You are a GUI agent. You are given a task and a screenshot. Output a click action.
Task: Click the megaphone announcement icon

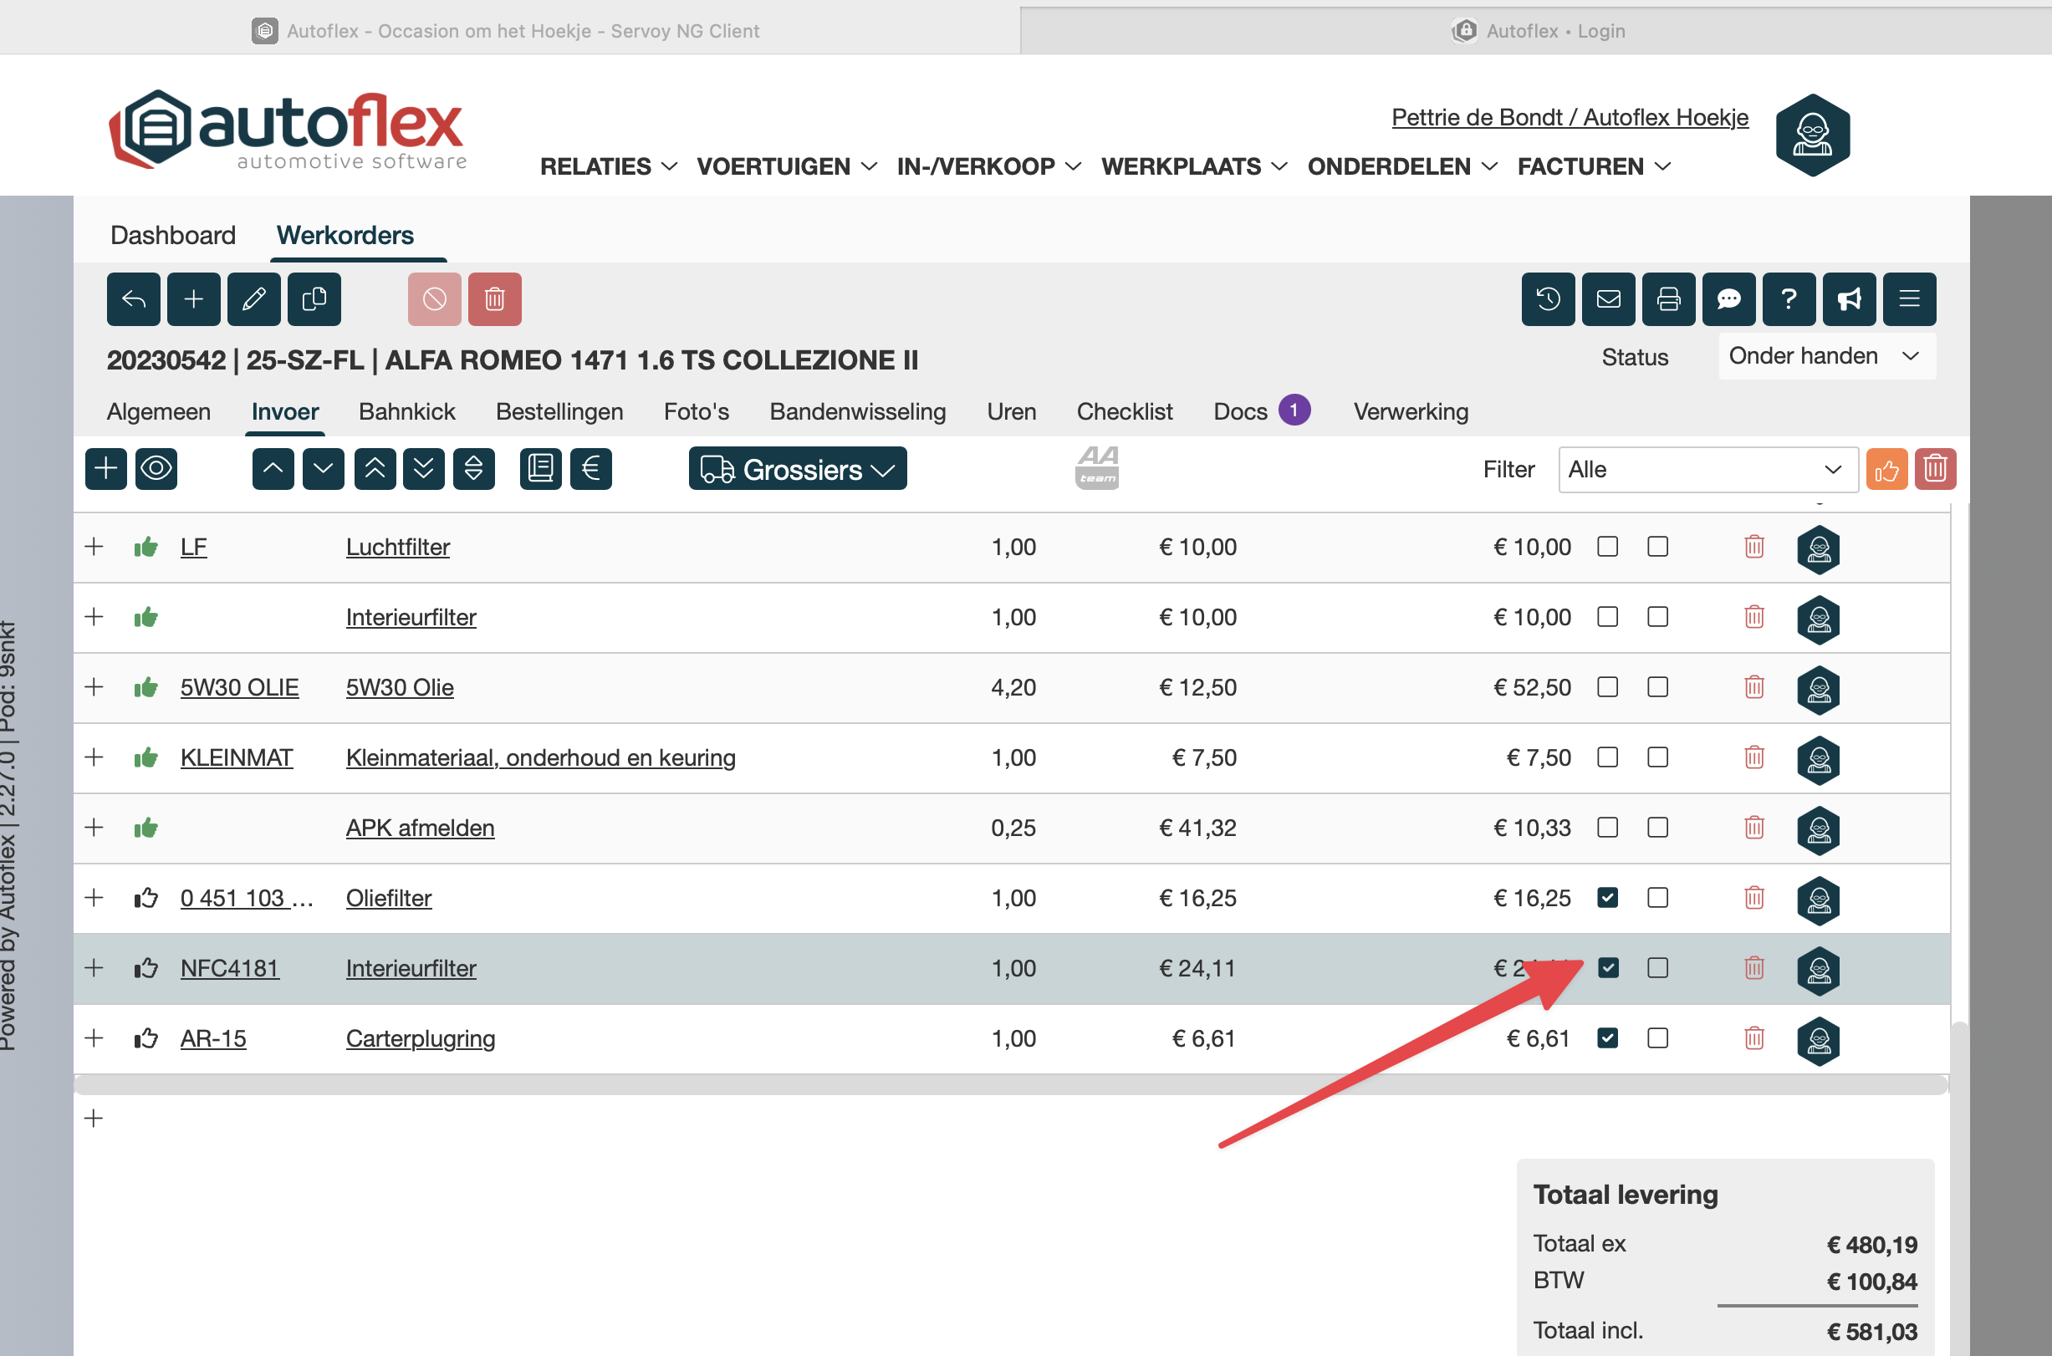click(1849, 299)
